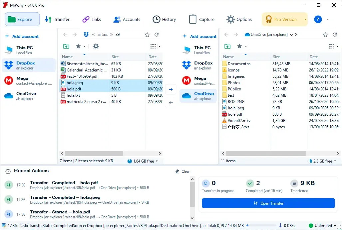
Task: Sort left pane by Size column
Action: [x=128, y=57]
